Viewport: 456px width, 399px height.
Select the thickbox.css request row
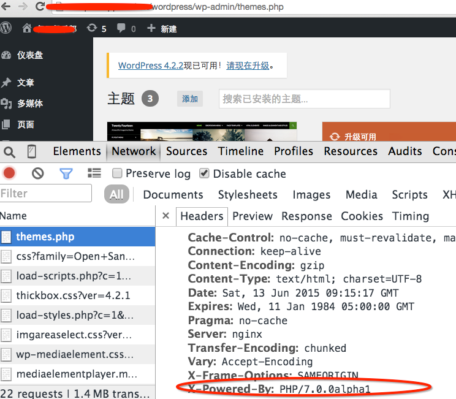pyautogui.click(x=74, y=295)
